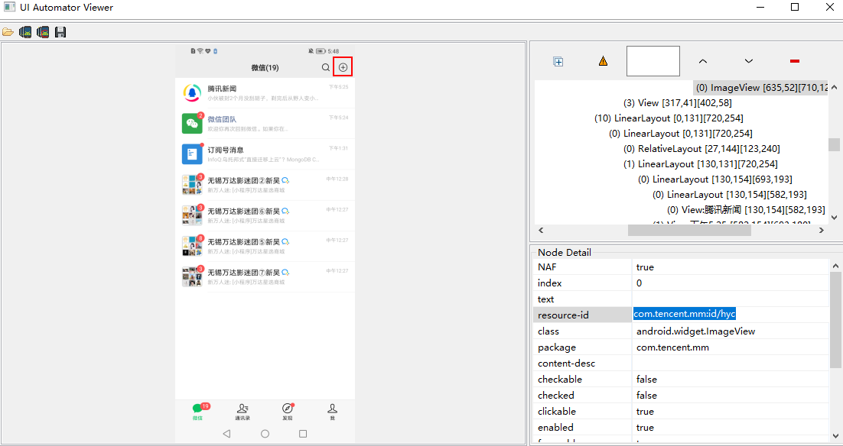Click the content-desc row label
This screenshot has height=446, width=843.
pos(567,364)
